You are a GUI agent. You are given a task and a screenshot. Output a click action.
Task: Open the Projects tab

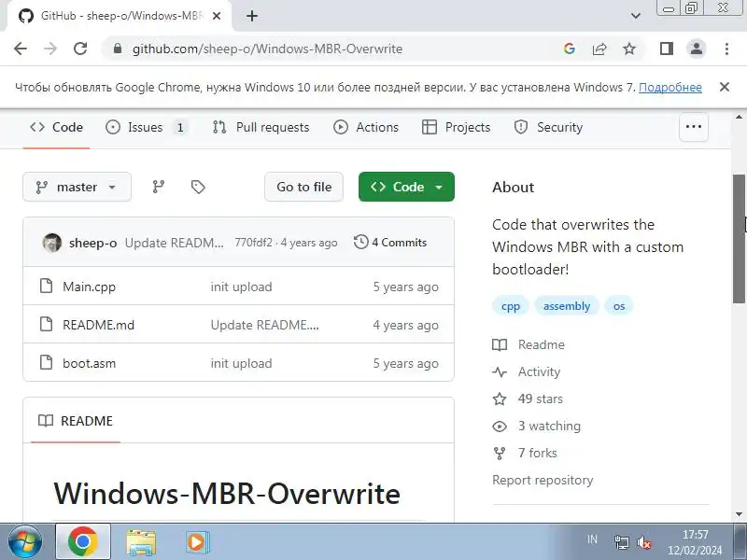(x=456, y=127)
